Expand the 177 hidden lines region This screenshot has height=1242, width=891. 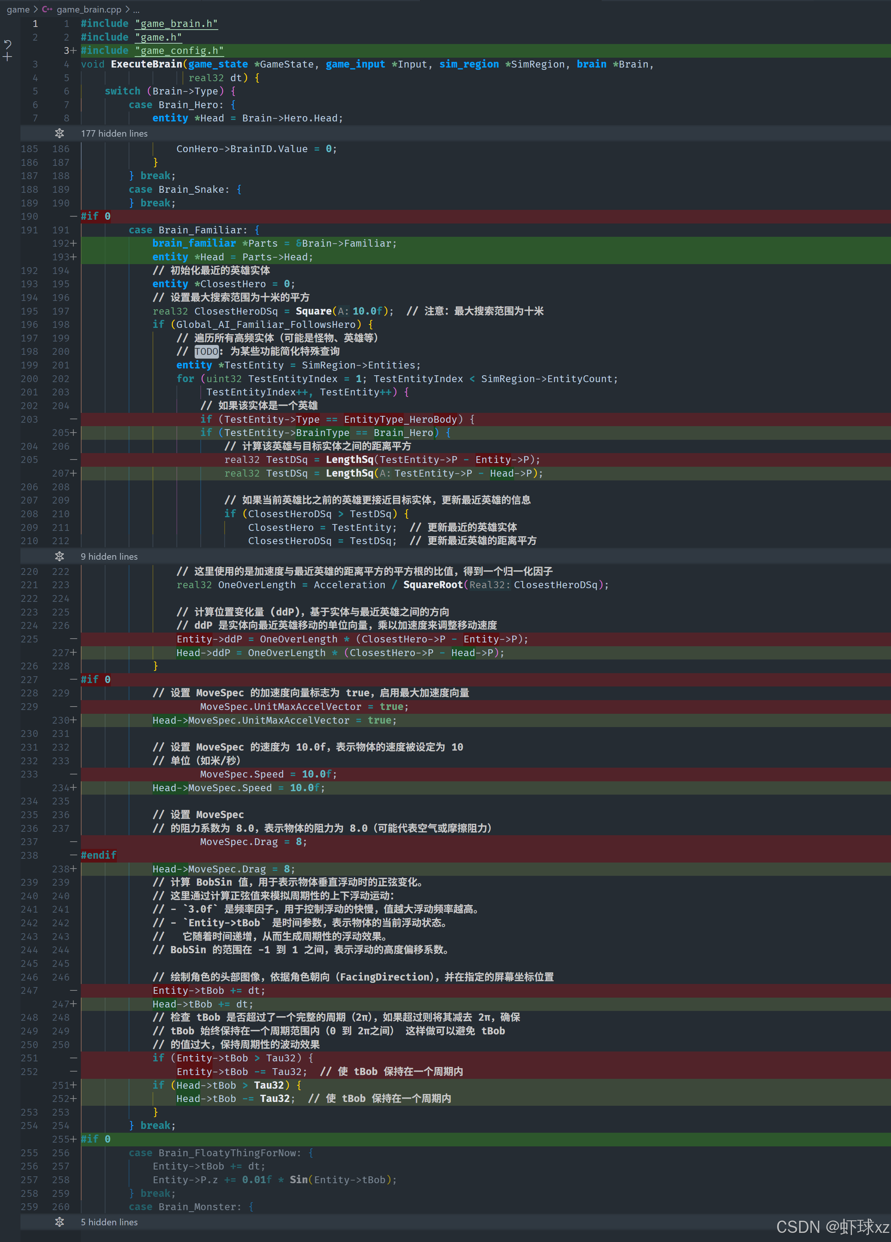tap(114, 134)
